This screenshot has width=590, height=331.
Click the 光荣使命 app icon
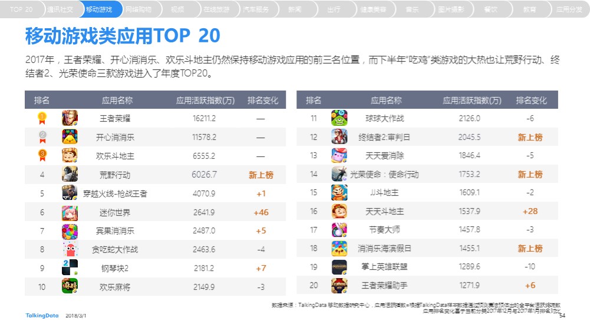click(339, 174)
